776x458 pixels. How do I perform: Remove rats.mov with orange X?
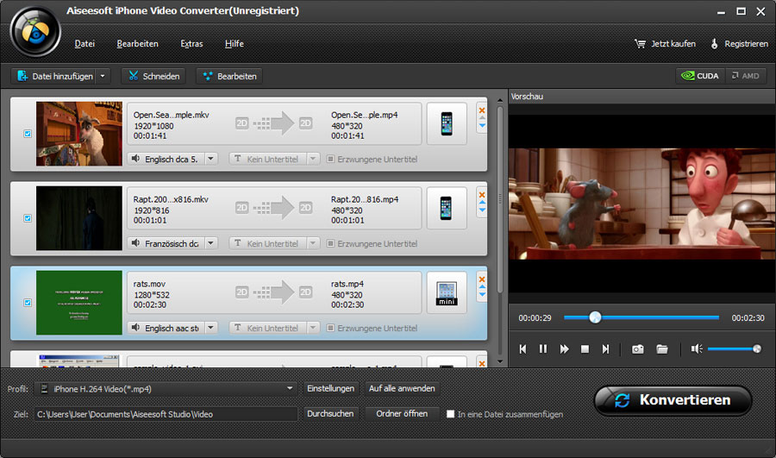481,279
